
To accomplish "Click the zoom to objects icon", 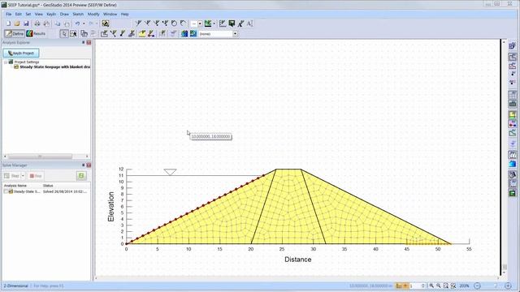I will point(453,286).
